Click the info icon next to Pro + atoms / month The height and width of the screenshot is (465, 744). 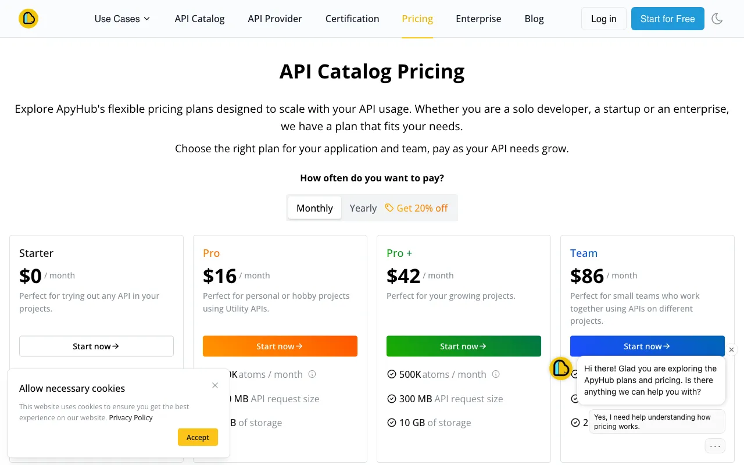coord(496,374)
